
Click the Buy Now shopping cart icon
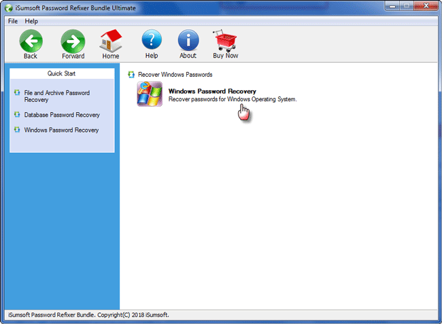click(225, 41)
